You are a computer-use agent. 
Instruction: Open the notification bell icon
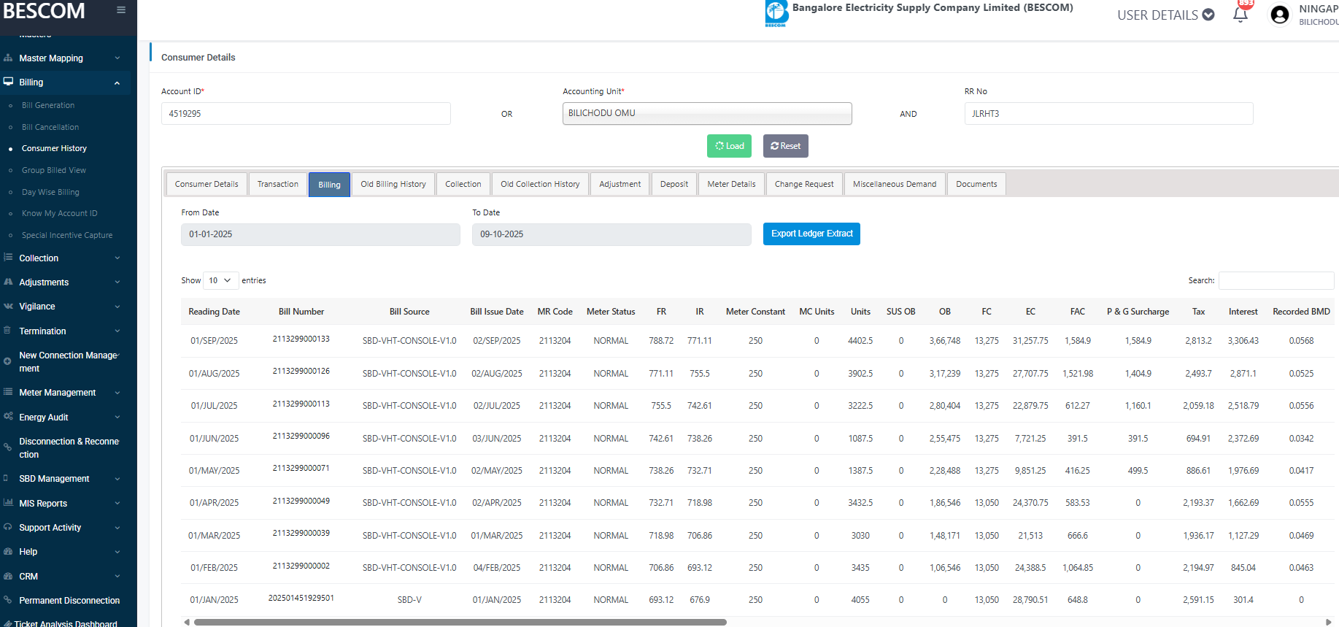pos(1240,15)
